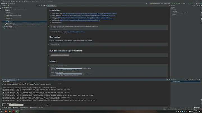
Task: Open Structure panel gear options
Action: pos(197,6)
